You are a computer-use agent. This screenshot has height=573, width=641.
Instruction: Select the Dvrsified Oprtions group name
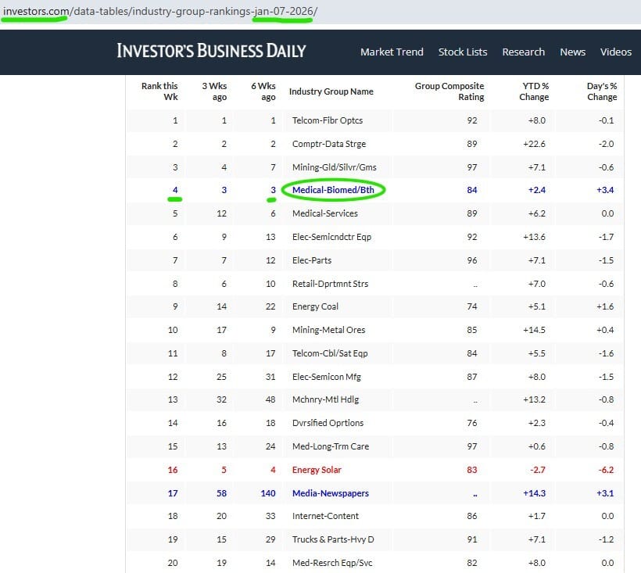(328, 423)
